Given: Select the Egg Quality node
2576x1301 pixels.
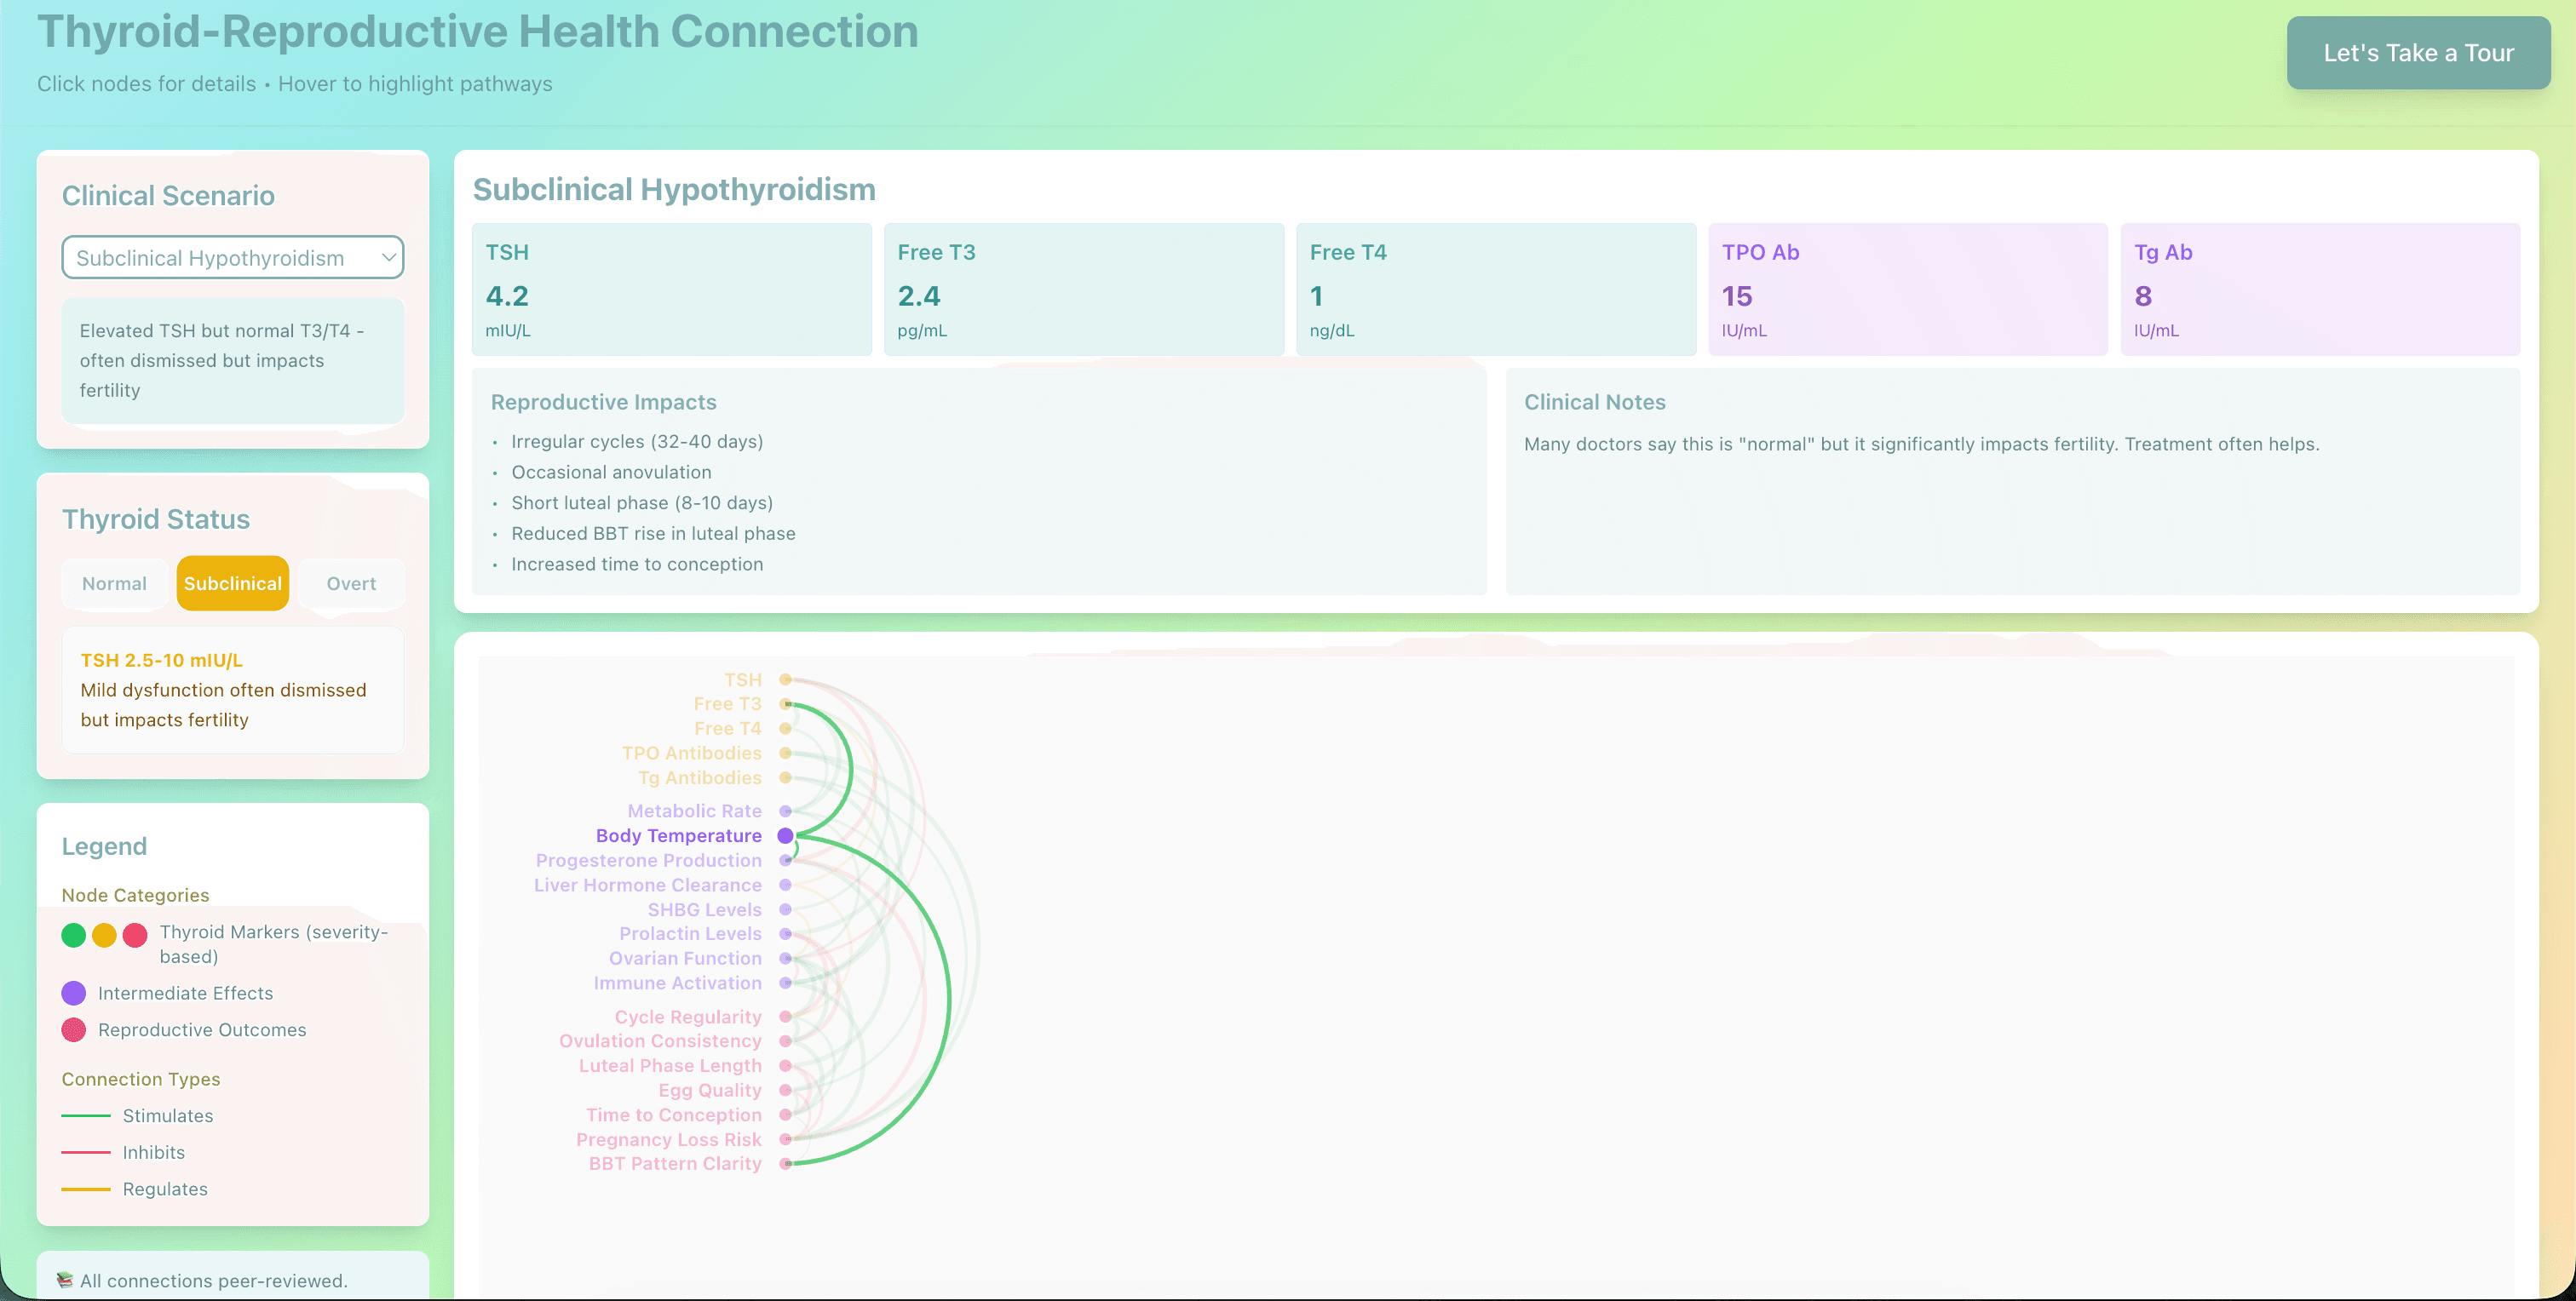Looking at the screenshot, I should (x=788, y=1090).
